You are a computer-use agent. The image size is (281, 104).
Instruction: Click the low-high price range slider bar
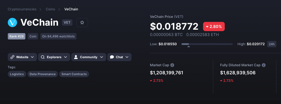pos(207,44)
